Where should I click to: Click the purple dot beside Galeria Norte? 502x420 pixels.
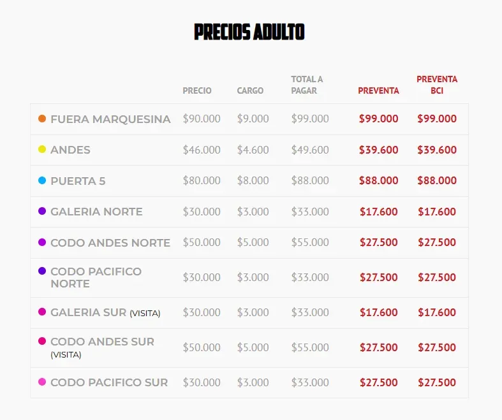click(x=42, y=211)
